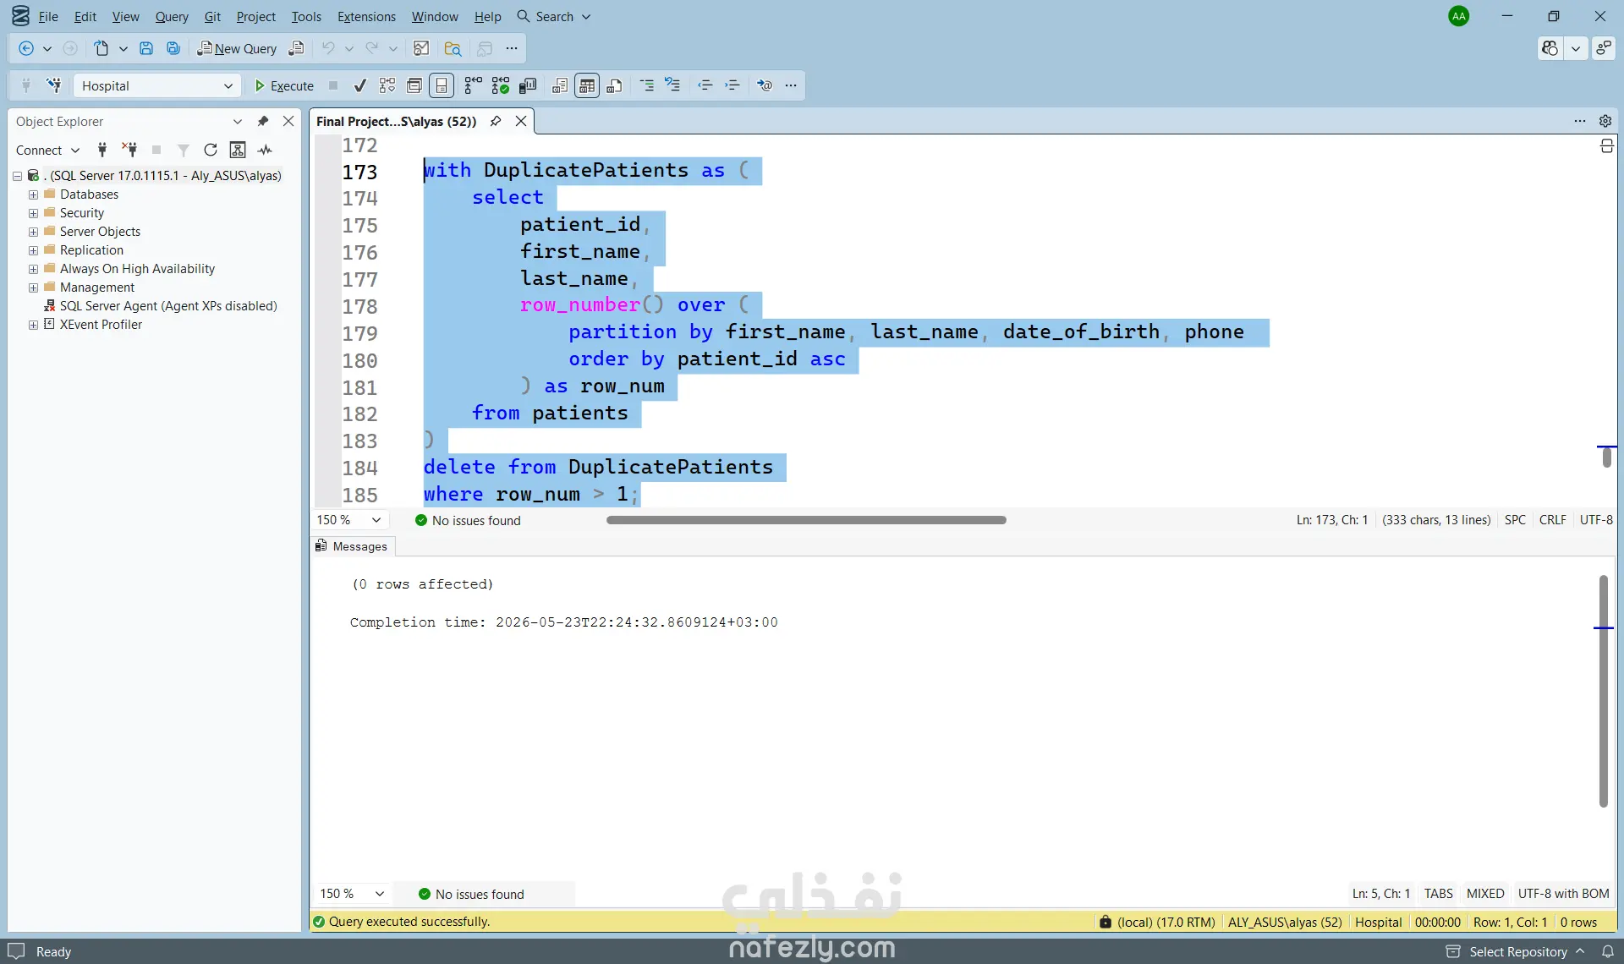1624x964 pixels.
Task: Click the Save floppy disk icon
Action: coord(146,49)
